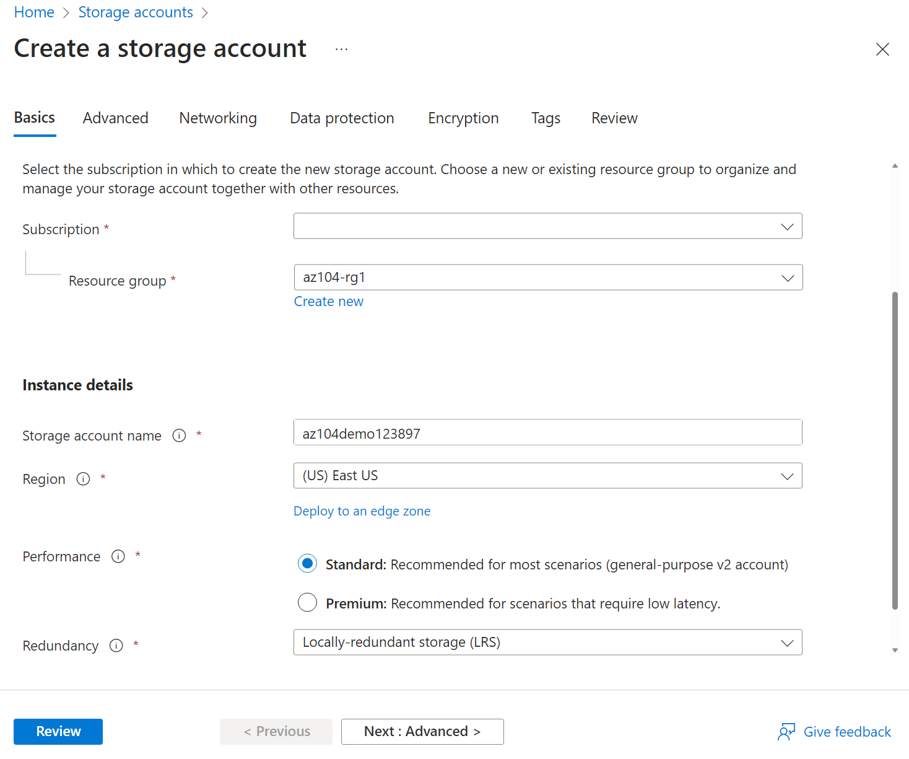Go to the Encryption tab
Viewport: 909px width, 759px height.
pyautogui.click(x=463, y=118)
